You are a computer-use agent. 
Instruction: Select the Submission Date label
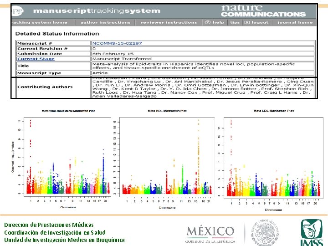53,54
